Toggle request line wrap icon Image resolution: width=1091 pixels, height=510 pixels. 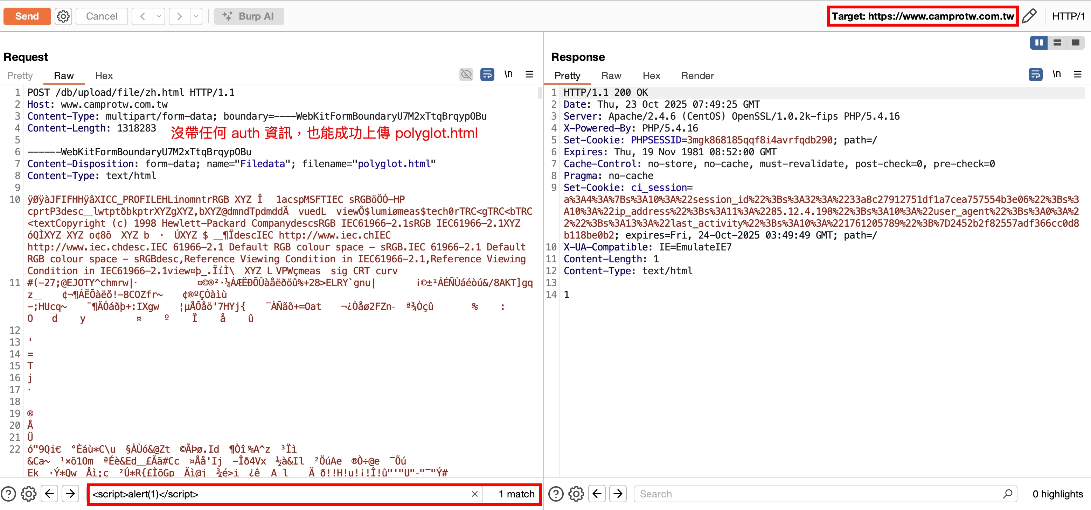tap(487, 75)
